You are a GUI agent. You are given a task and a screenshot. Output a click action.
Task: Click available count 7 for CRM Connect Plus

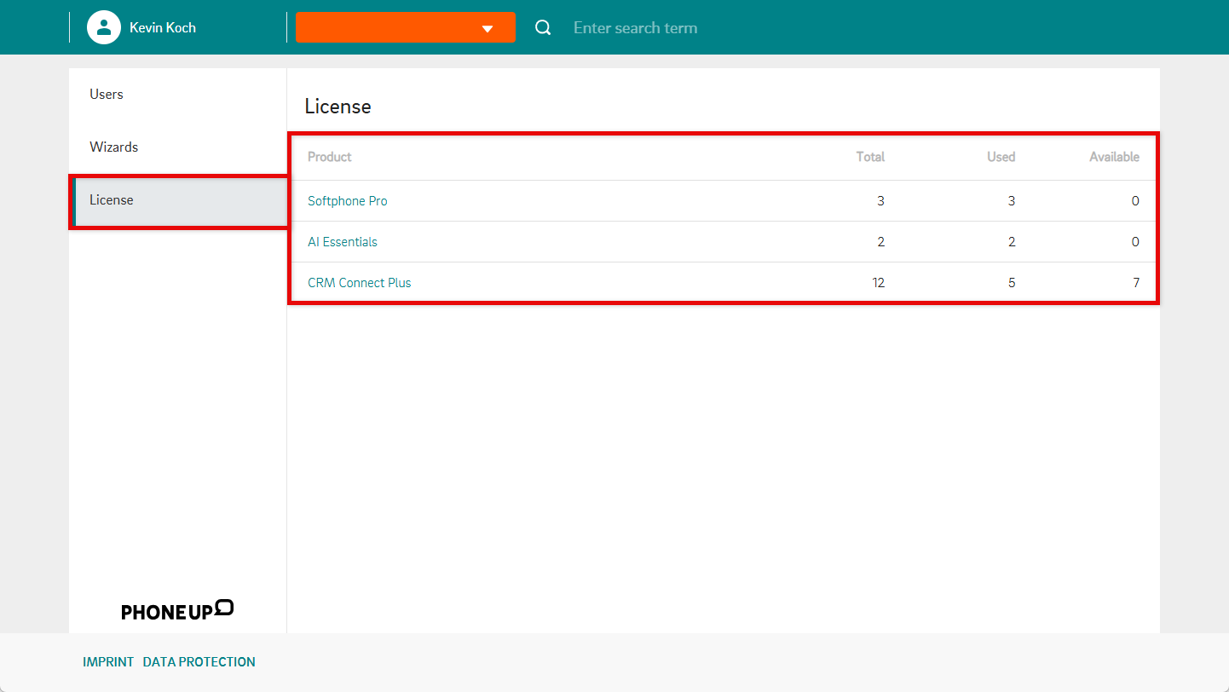1135,283
